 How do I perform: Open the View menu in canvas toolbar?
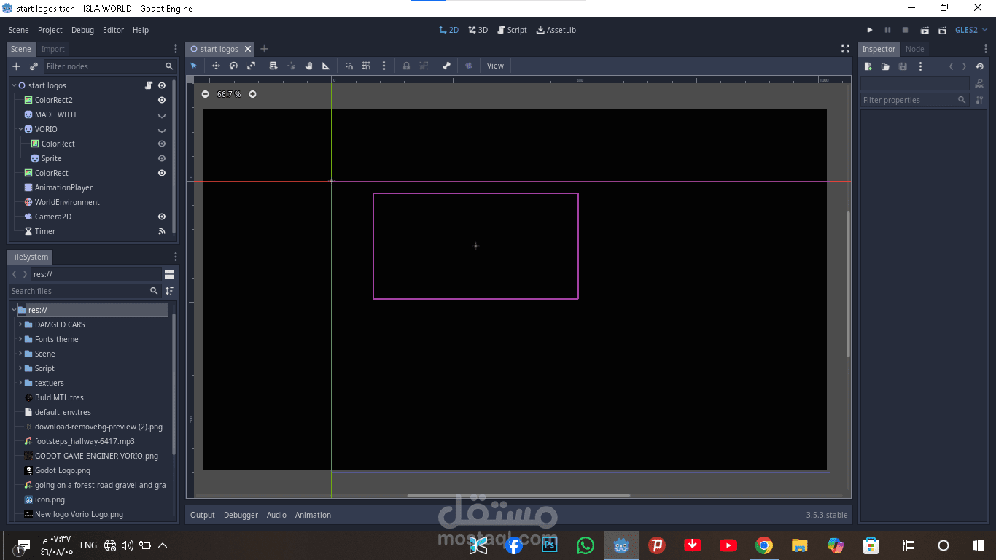[495, 66]
